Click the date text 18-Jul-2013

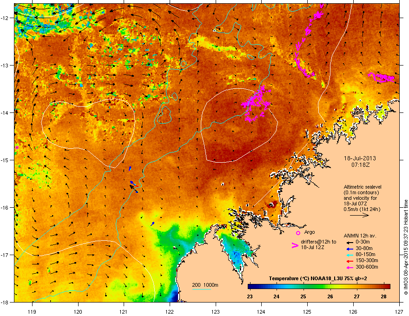[x=360, y=158]
